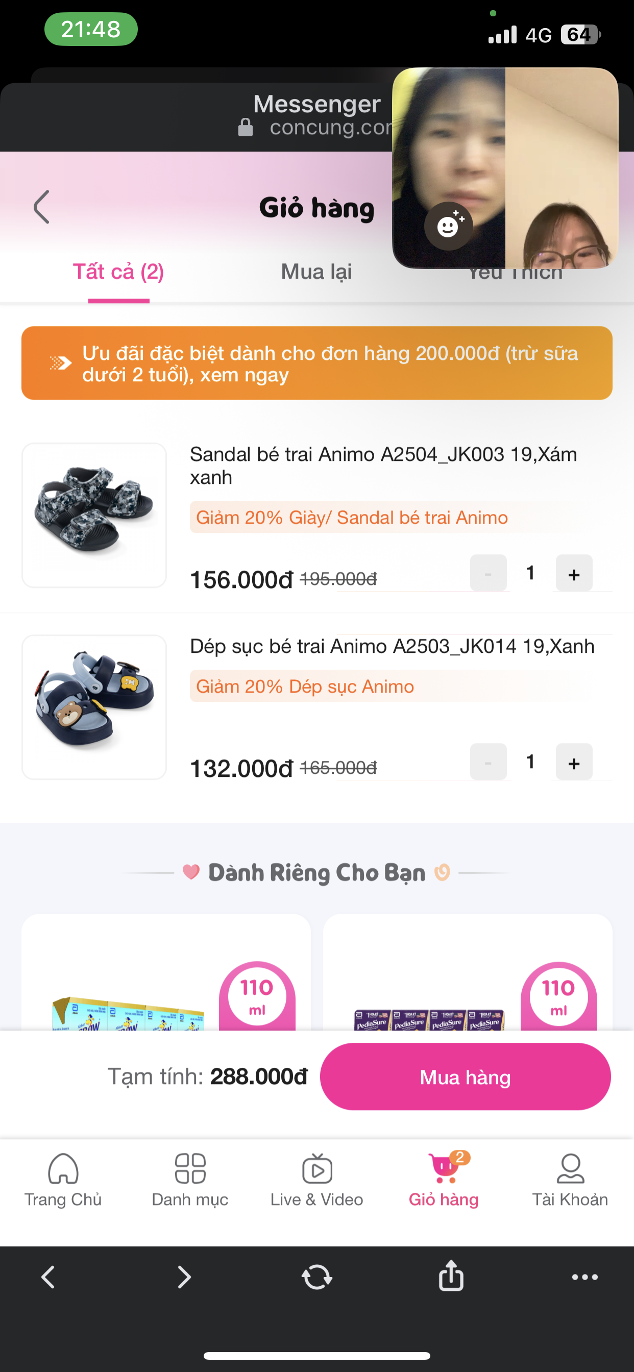Tap the browser reload icon
The height and width of the screenshot is (1372, 634).
(x=317, y=1277)
